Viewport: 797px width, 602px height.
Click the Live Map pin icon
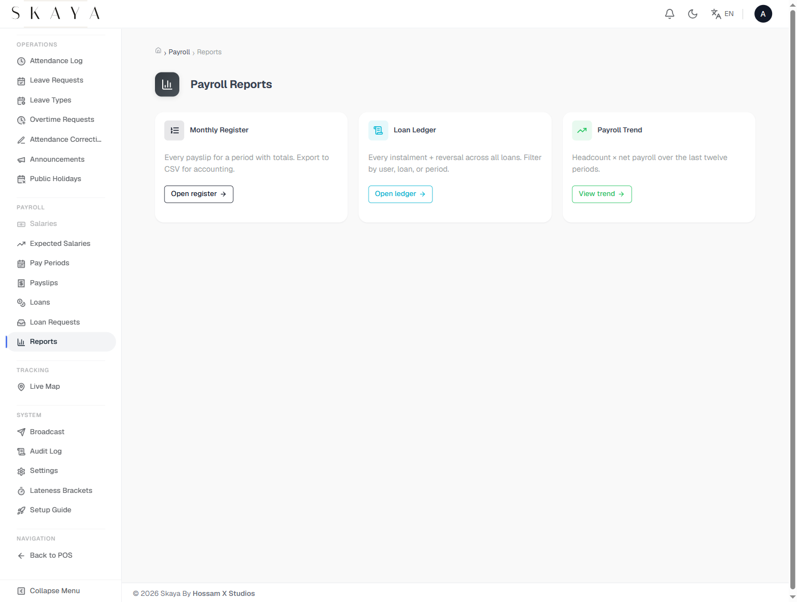tap(21, 387)
